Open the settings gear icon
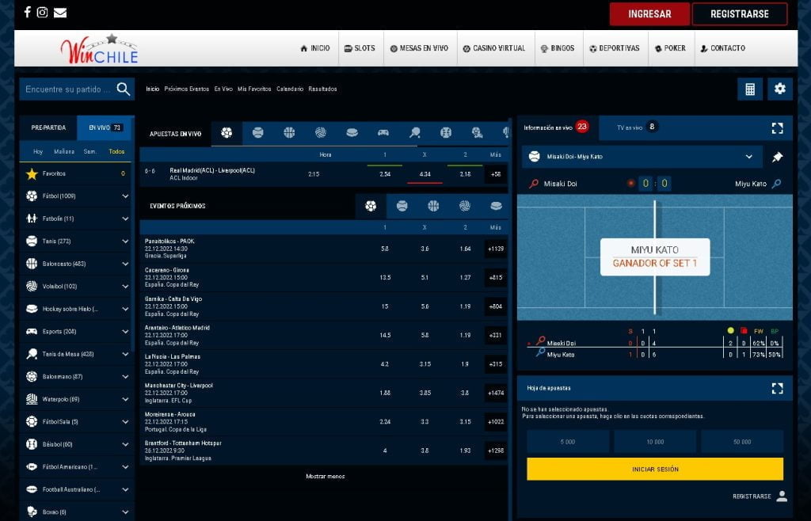The width and height of the screenshot is (811, 521). (780, 89)
